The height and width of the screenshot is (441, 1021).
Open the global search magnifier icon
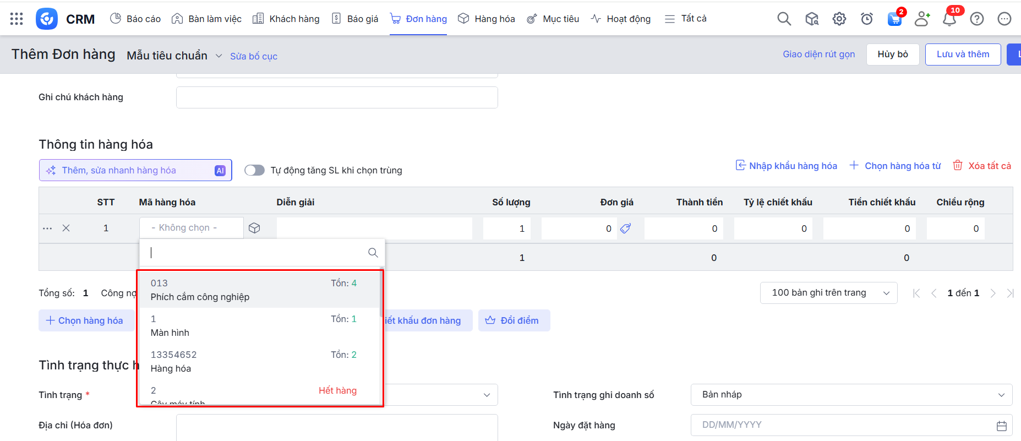[x=784, y=19]
